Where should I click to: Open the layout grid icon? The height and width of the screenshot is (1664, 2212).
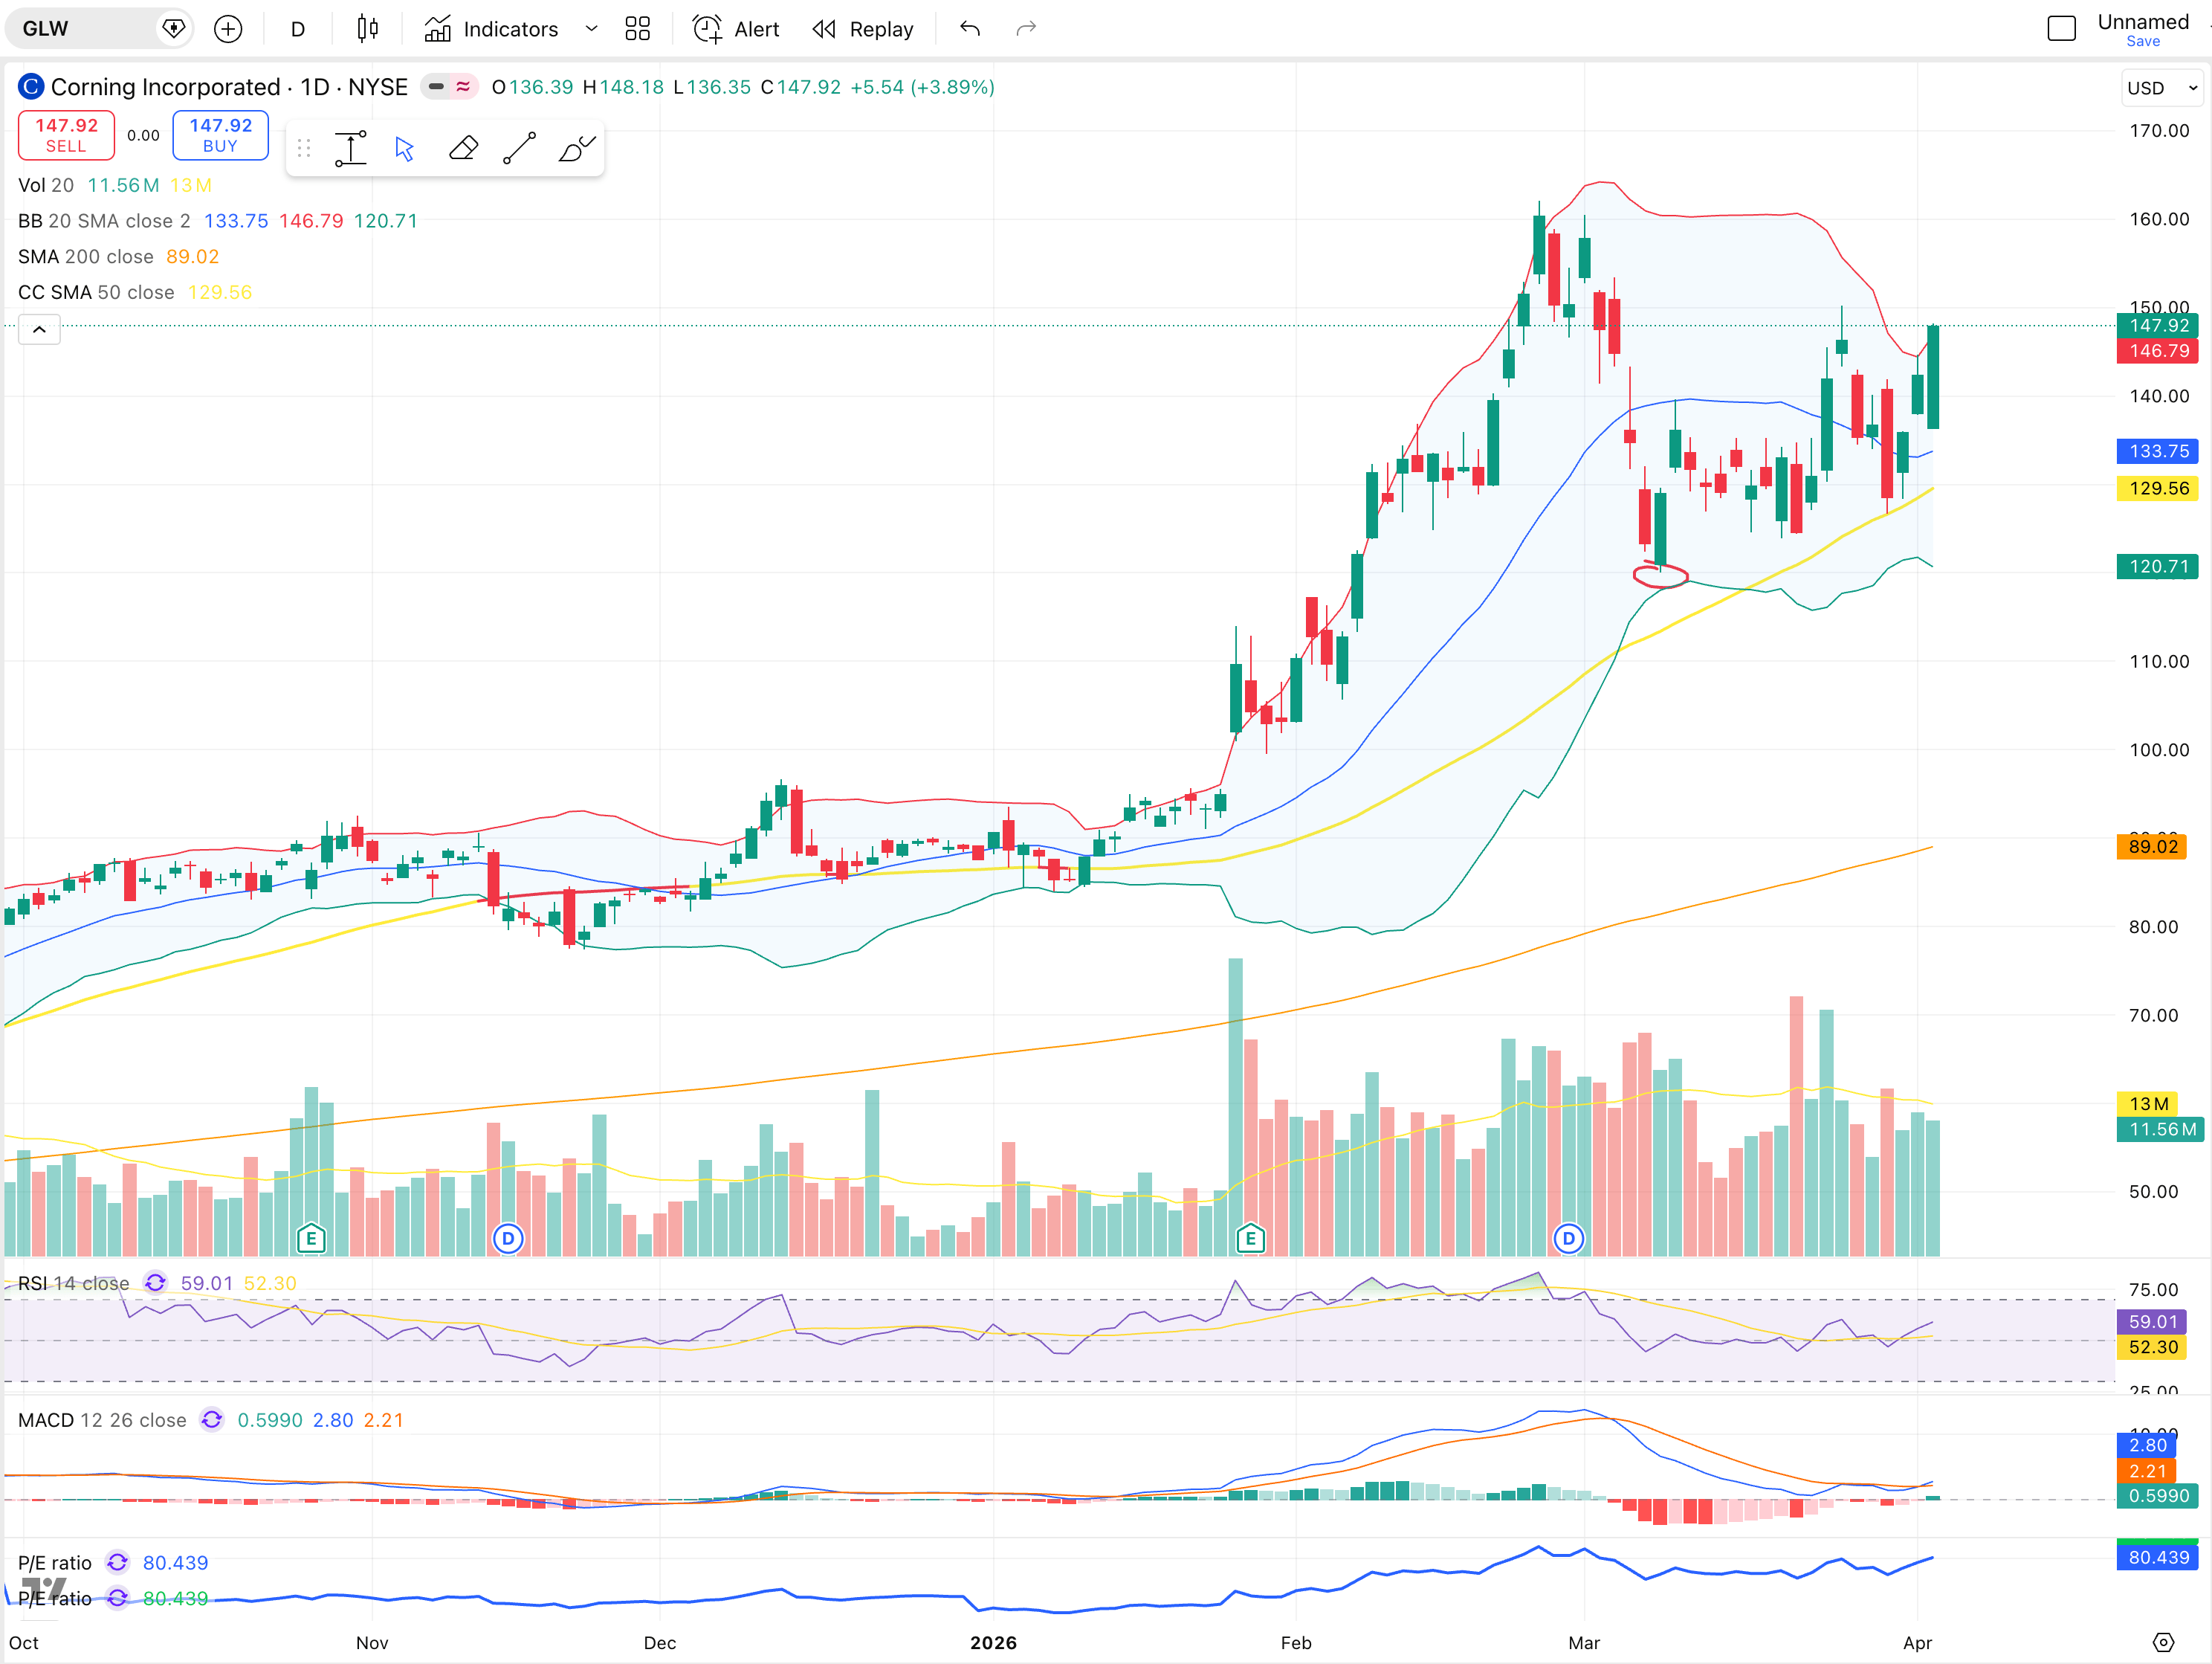coord(637,29)
